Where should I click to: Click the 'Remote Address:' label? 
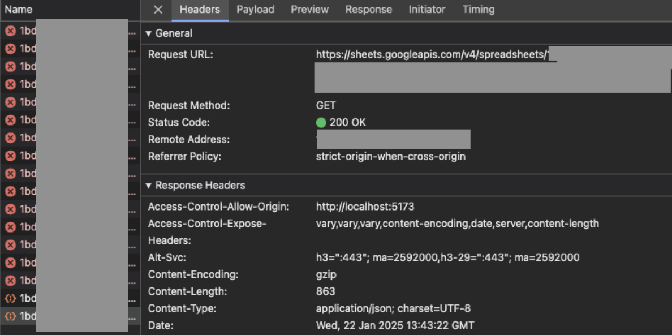pyautogui.click(x=189, y=139)
